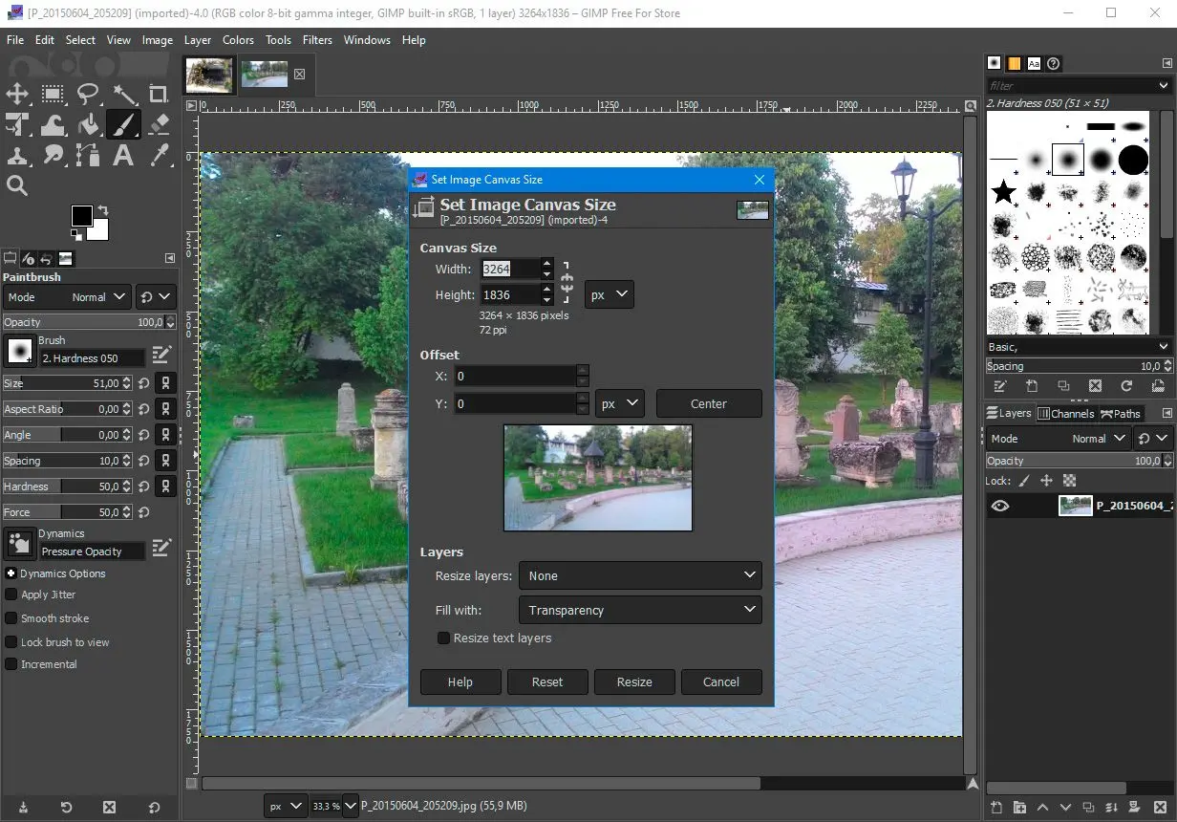Image resolution: width=1177 pixels, height=822 pixels.
Task: Raise the layer with up arrow
Action: 1042,808
